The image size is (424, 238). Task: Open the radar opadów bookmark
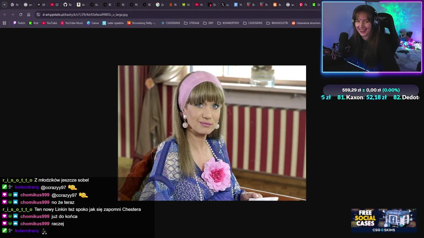click(113, 23)
